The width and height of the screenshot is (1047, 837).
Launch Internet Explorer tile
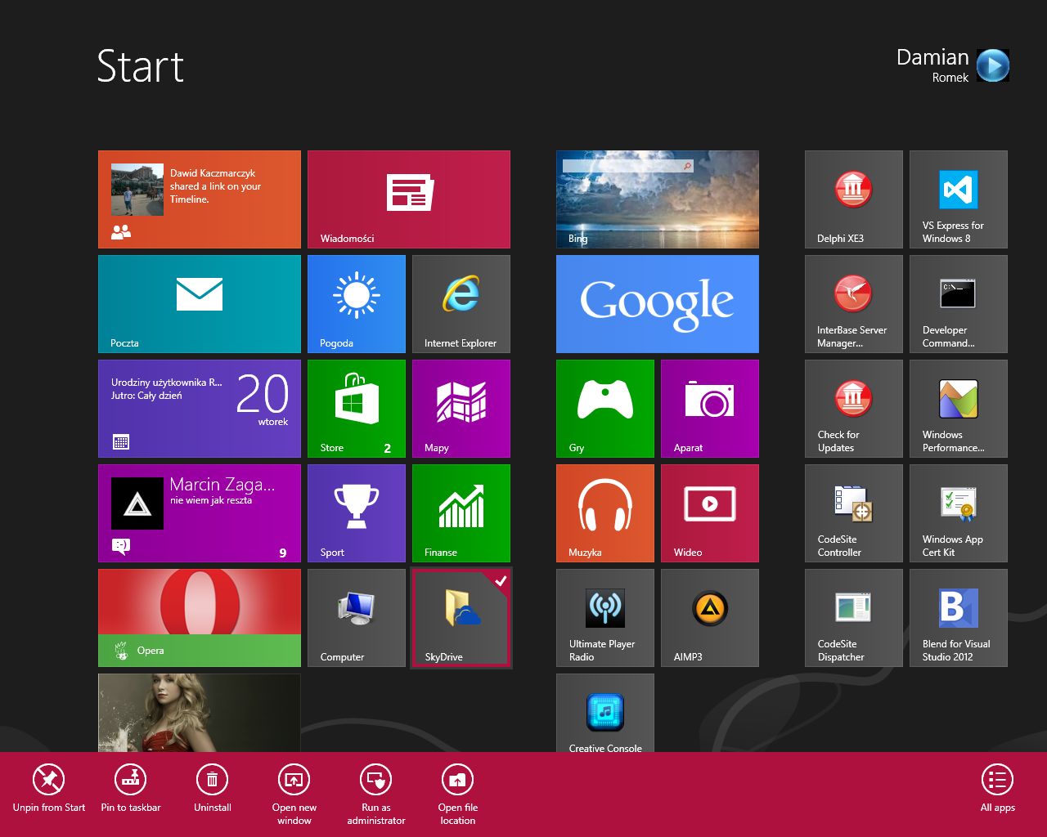click(x=461, y=304)
